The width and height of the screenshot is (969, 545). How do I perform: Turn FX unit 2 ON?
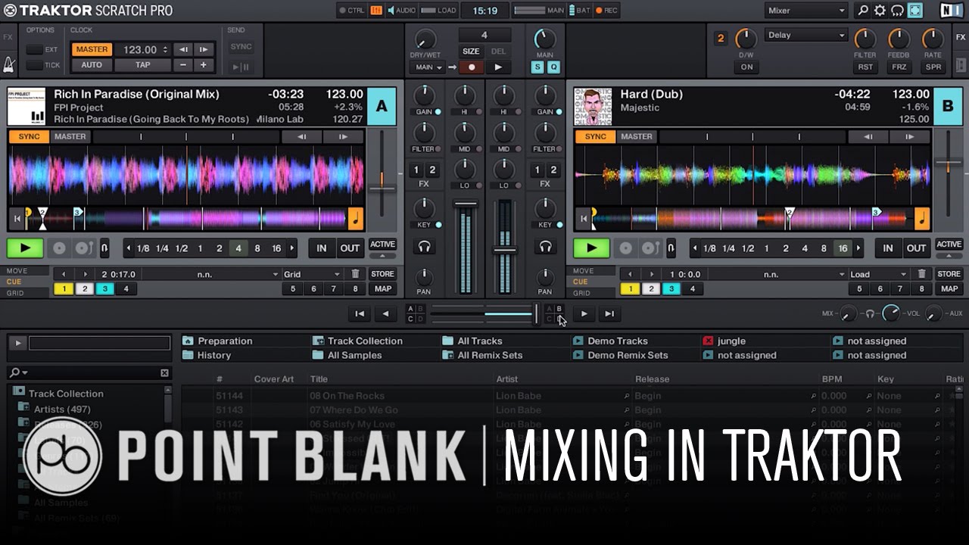coord(747,67)
